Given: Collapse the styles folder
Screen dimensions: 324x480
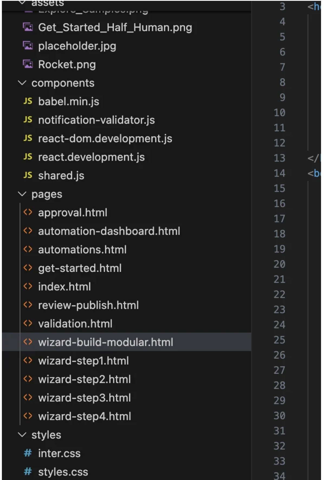Looking at the screenshot, I should pyautogui.click(x=23, y=434).
